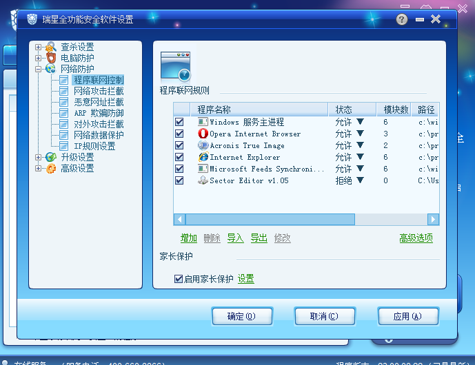This screenshot has width=475, height=365.
Task: Select 对外攻击拦截 in the tree
Action: 99,124
